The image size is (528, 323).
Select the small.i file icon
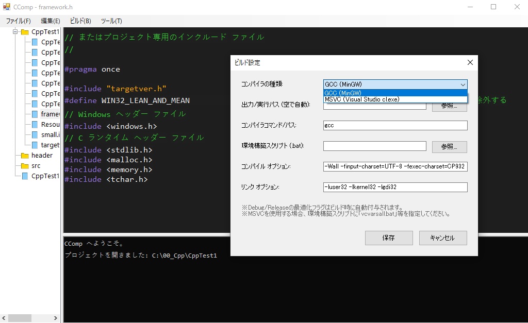pyautogui.click(x=35, y=134)
